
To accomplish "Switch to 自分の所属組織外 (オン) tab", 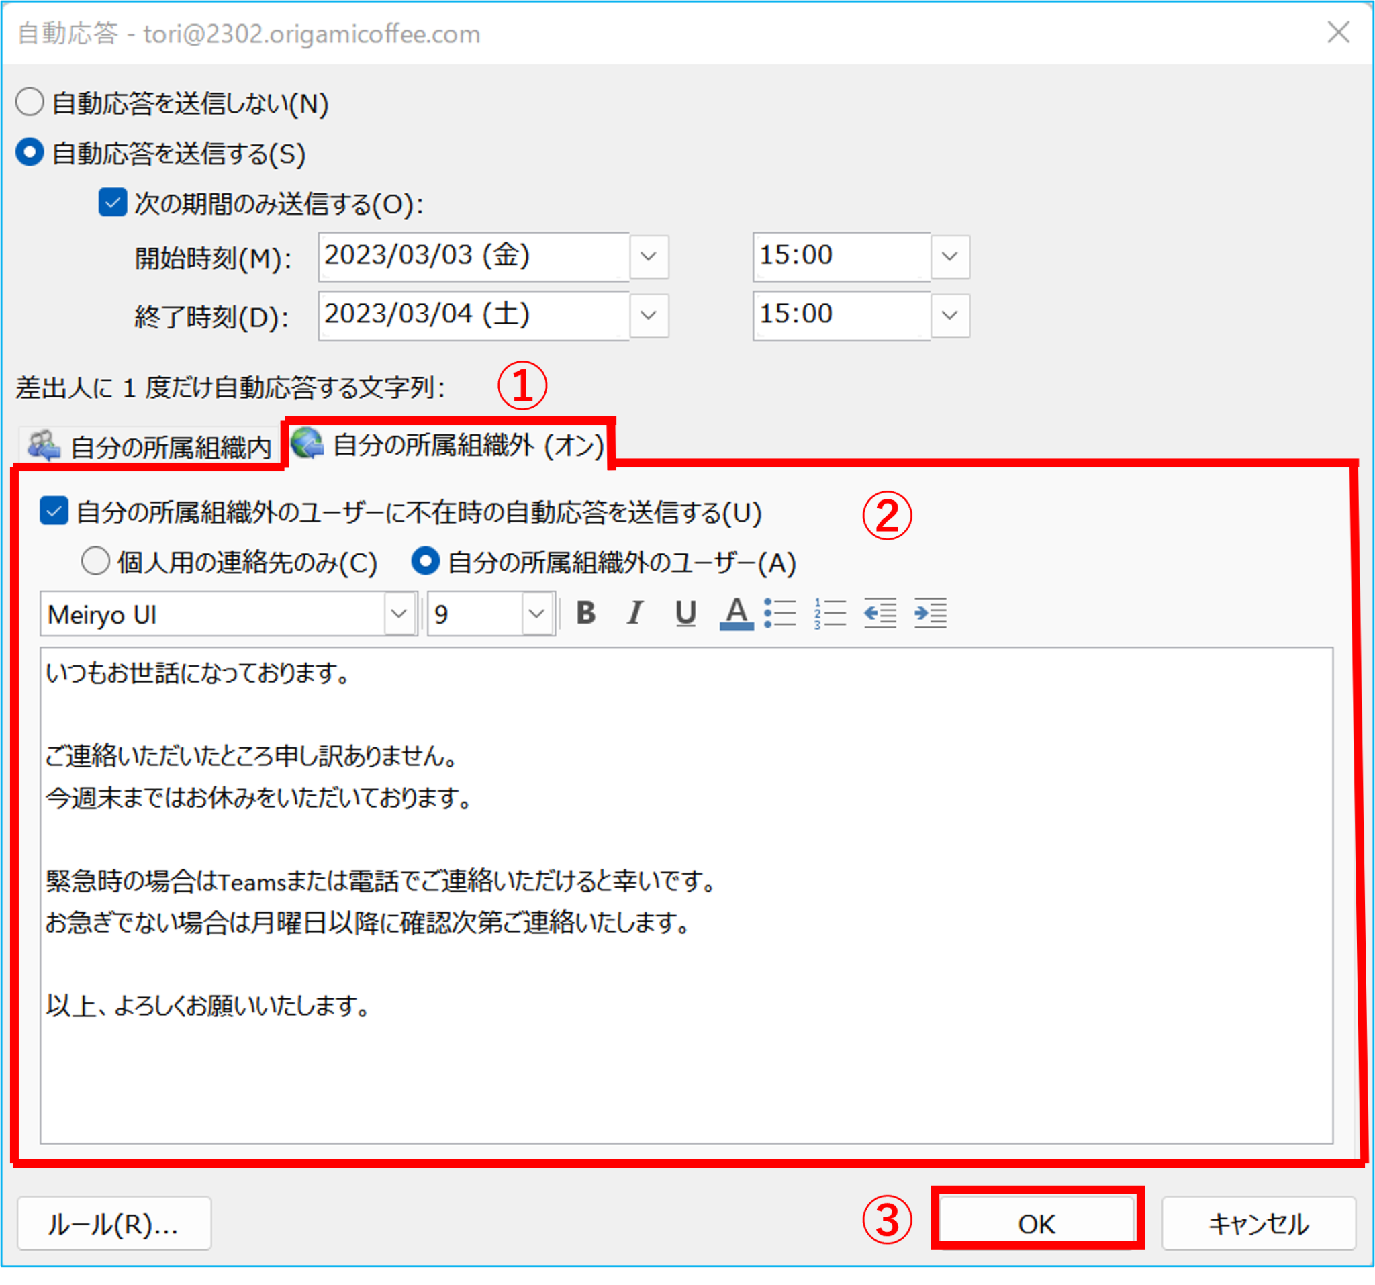I will (448, 444).
